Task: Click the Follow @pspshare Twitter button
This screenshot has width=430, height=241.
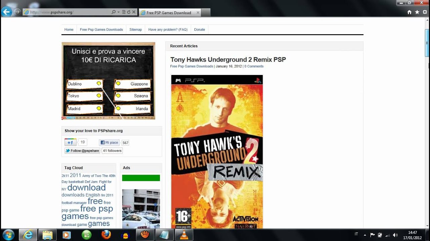Action: [x=82, y=151]
